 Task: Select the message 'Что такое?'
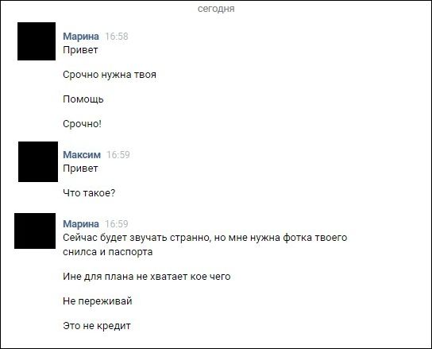(89, 193)
